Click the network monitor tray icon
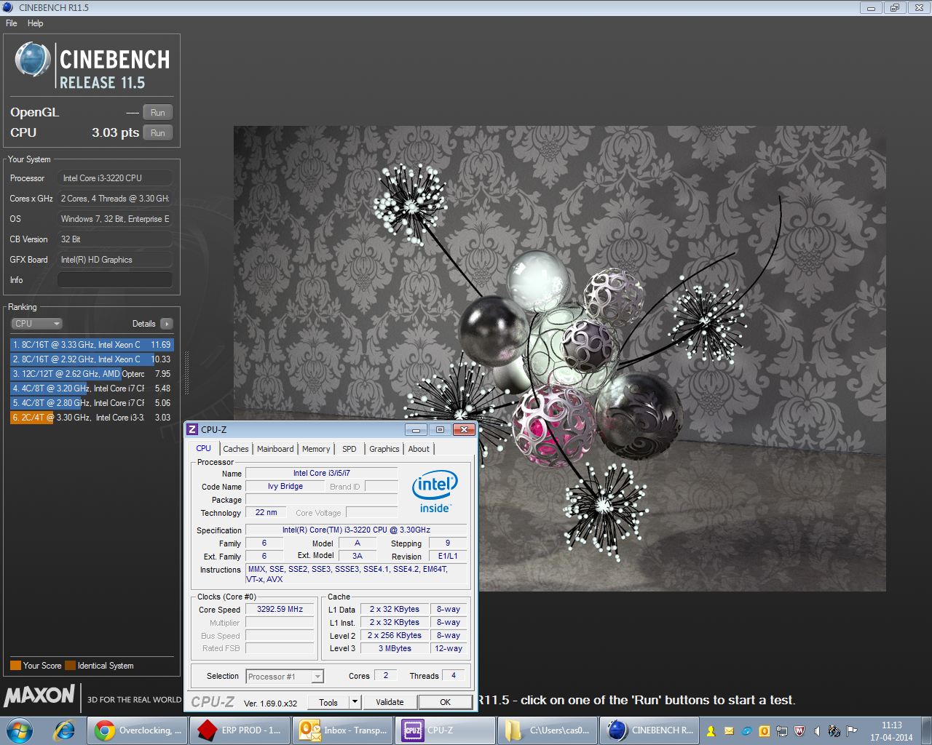 point(782,731)
